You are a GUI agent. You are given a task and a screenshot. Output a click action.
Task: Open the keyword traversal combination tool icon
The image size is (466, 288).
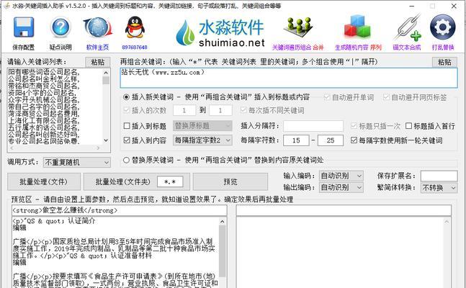click(x=298, y=27)
